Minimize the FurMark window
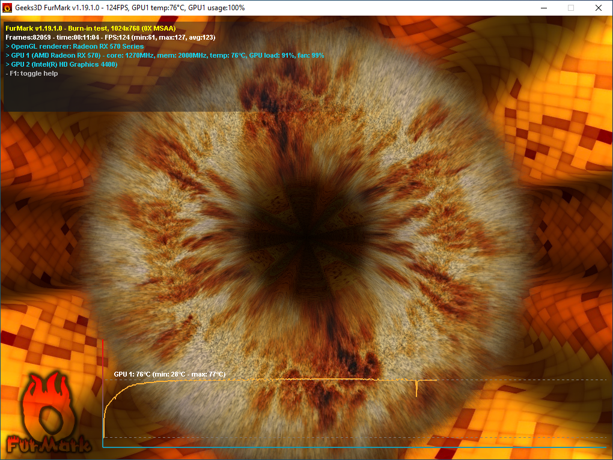The image size is (613, 460). pos(544,8)
